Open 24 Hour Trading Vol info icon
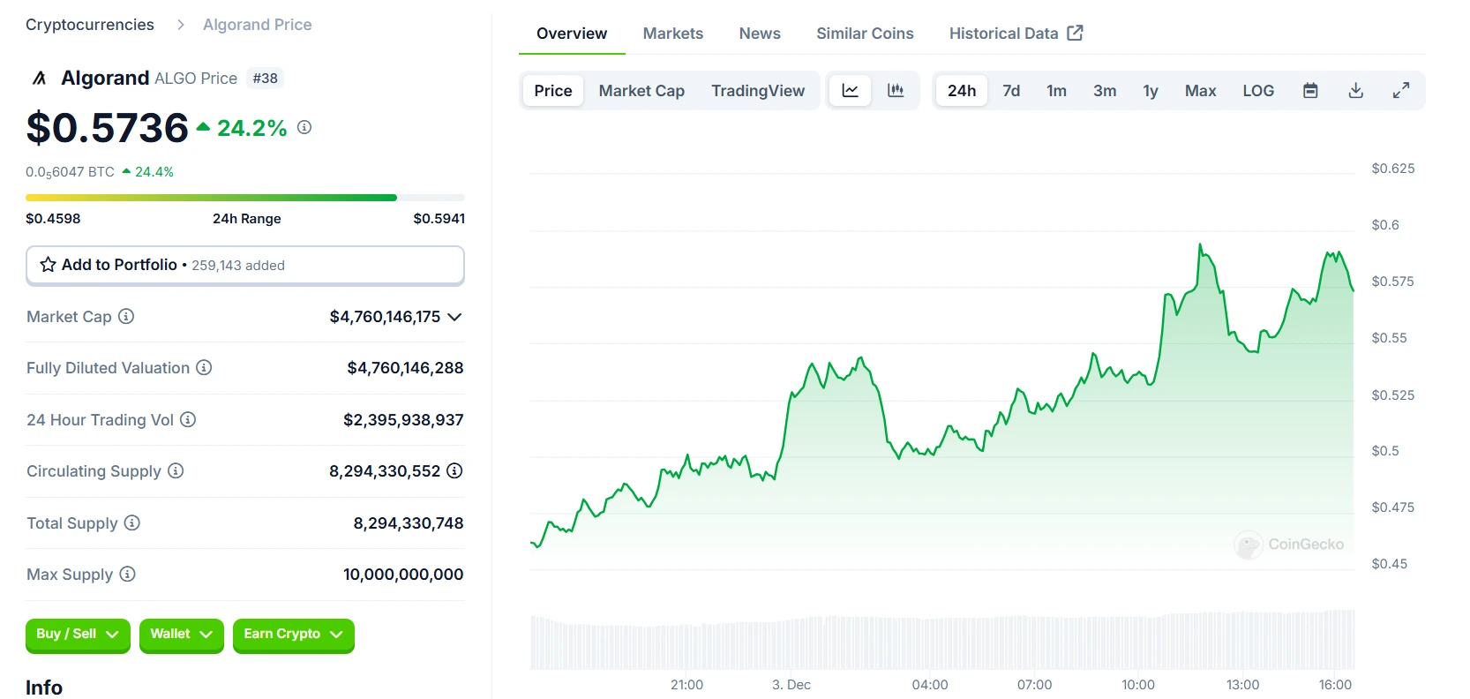The height and width of the screenshot is (699, 1470). tap(188, 419)
